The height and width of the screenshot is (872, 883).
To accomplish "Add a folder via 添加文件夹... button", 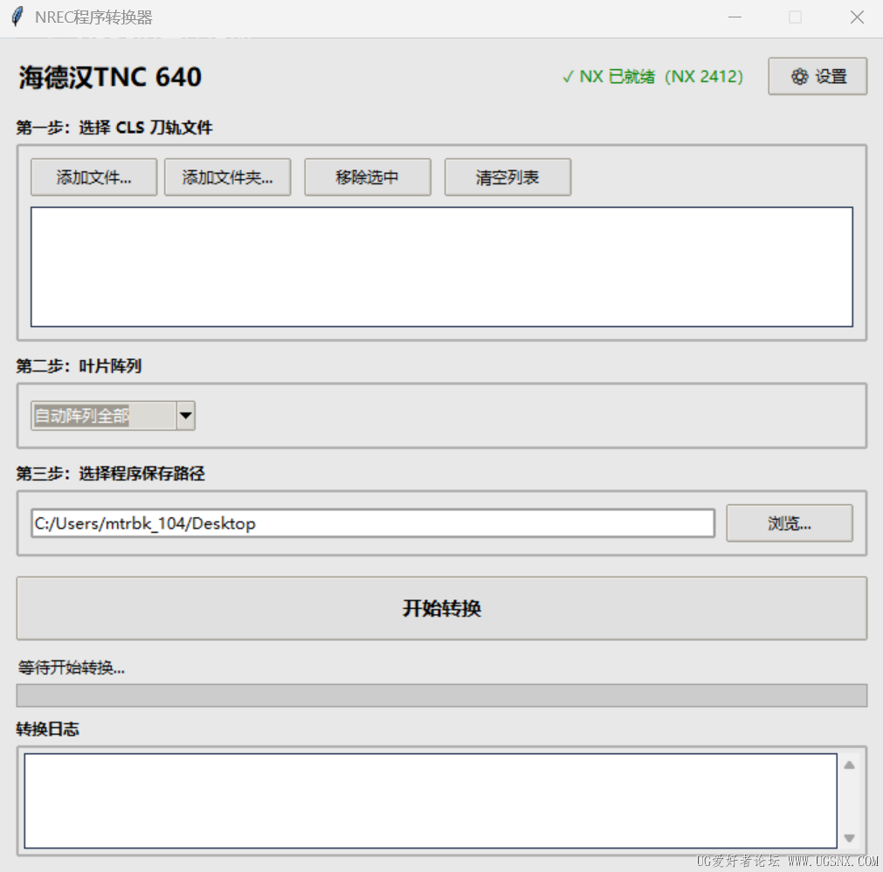I will point(227,176).
